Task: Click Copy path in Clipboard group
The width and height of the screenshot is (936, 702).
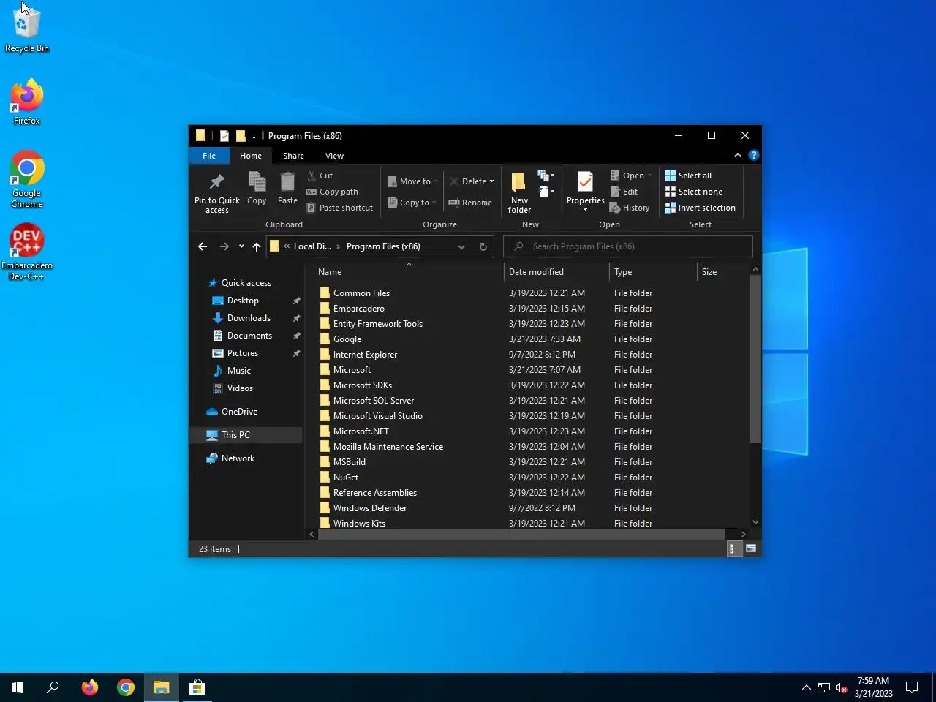Action: (x=332, y=192)
